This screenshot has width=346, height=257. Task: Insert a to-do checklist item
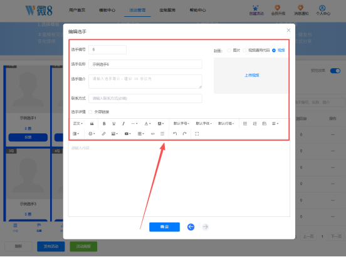265,124
